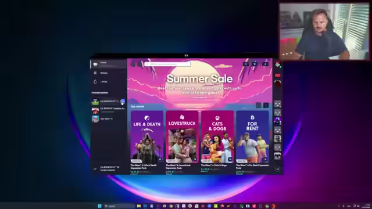Screen dimensions: 372x209
Task: Show next deals with carousel right arrow
Action: coord(266,105)
